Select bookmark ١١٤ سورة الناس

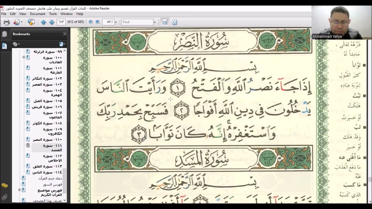pyautogui.click(x=47, y=172)
